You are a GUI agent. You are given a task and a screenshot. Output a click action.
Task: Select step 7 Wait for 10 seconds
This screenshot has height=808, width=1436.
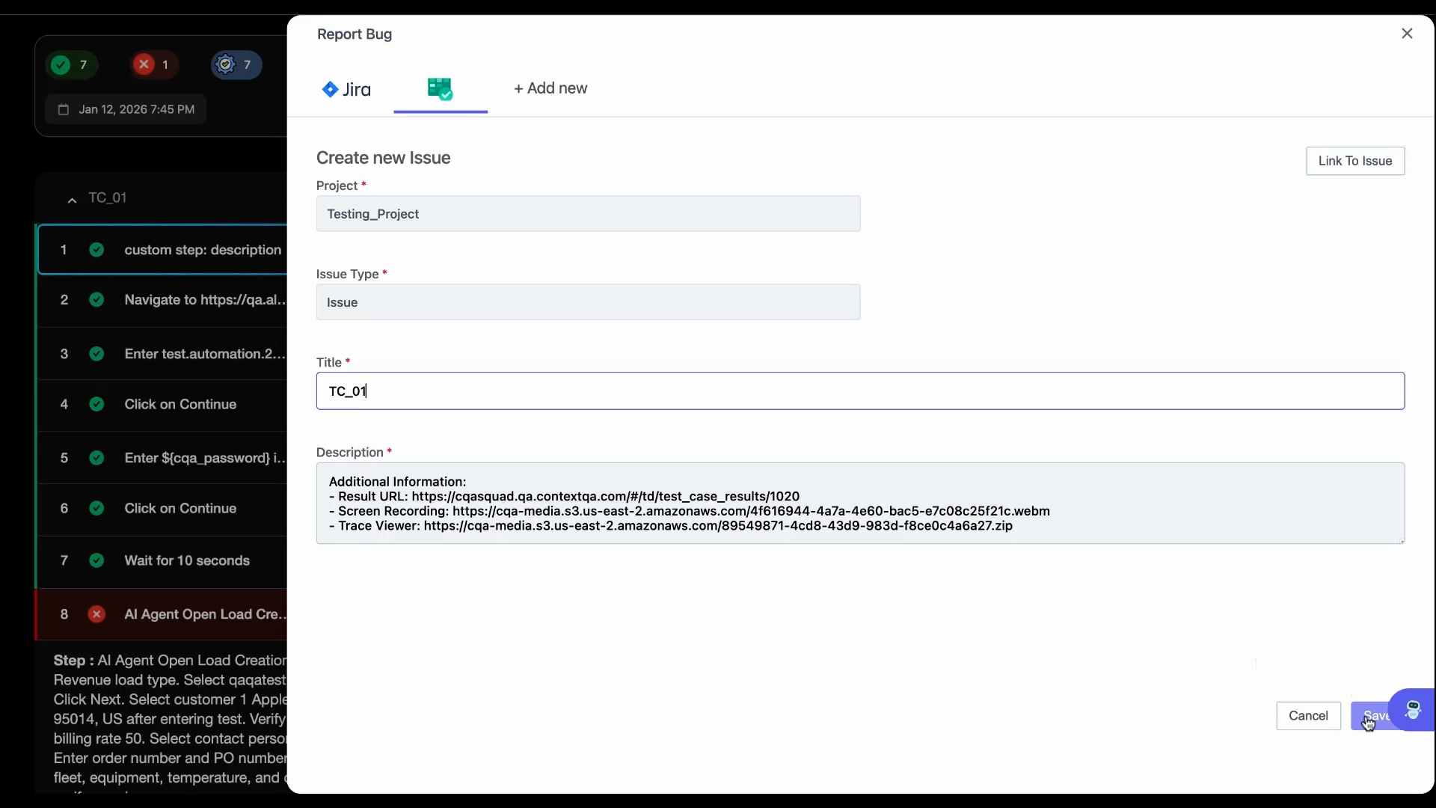(x=187, y=560)
